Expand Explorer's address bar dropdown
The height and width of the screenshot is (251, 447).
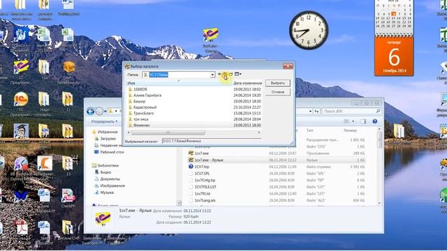[x=310, y=112]
